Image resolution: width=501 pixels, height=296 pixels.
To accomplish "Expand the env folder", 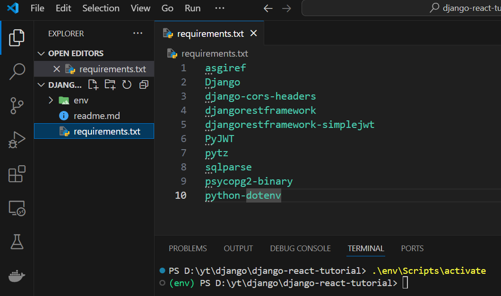I will click(x=94, y=100).
